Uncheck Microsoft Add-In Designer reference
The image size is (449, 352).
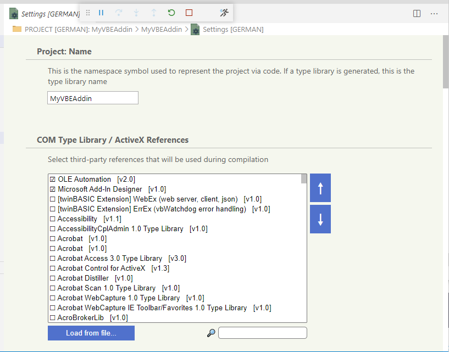tap(53, 189)
